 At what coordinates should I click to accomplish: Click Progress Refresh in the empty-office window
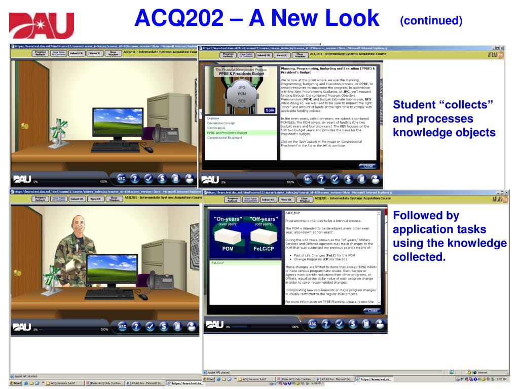pos(41,53)
